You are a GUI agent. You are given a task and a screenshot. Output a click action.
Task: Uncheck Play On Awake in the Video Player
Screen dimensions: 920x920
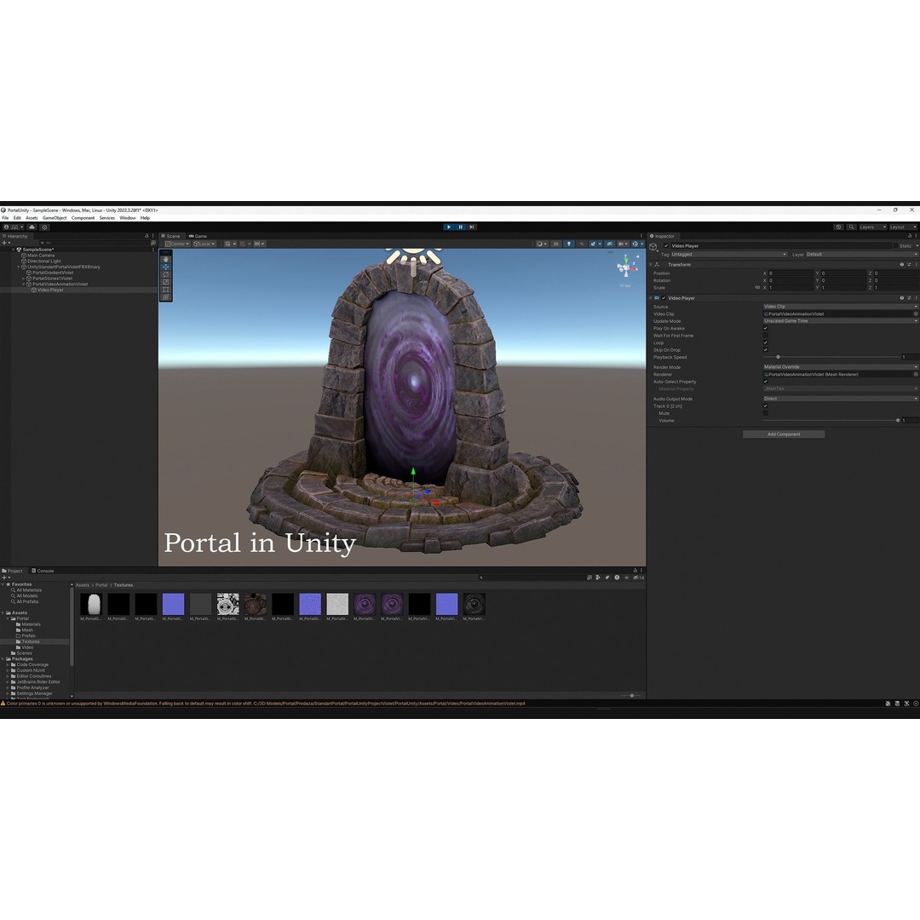(765, 329)
